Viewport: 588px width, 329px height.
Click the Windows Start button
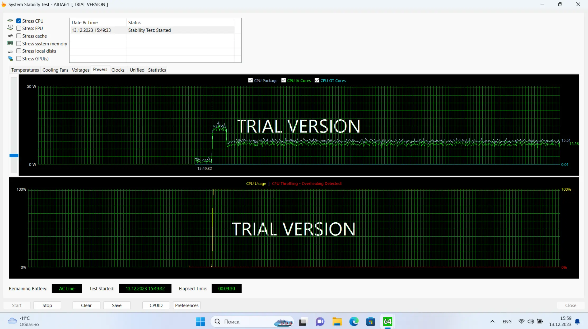pyautogui.click(x=200, y=321)
